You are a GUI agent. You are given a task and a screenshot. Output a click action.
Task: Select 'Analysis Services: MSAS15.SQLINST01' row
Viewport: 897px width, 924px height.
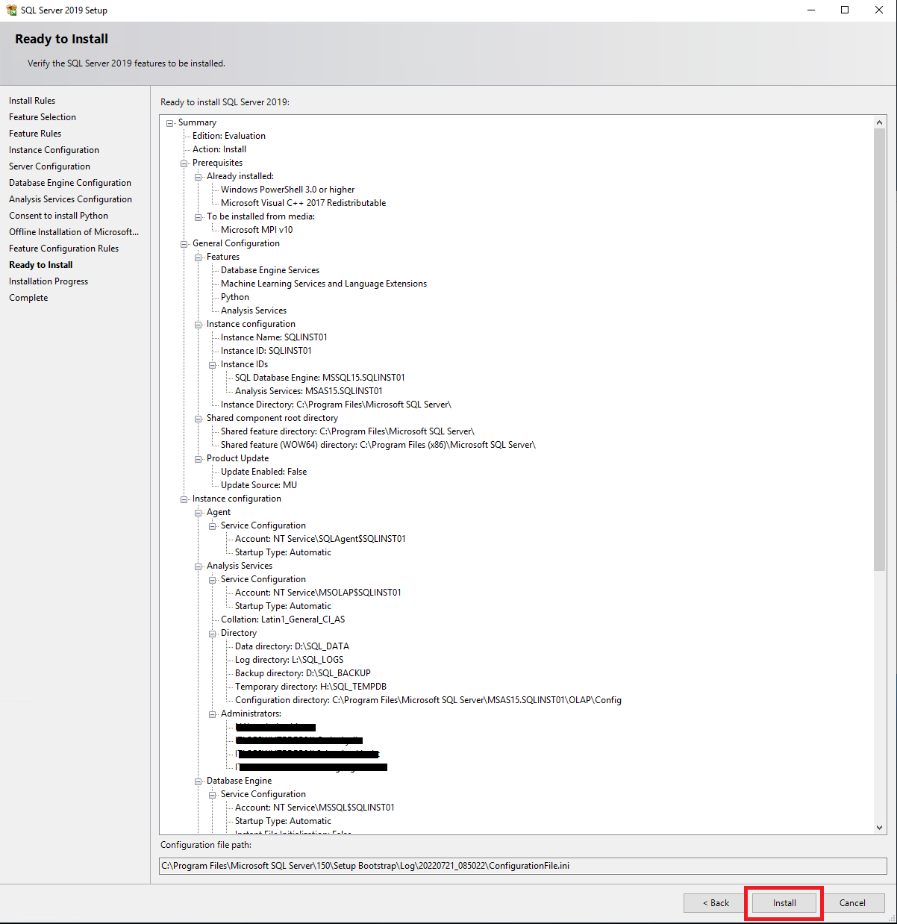[309, 391]
